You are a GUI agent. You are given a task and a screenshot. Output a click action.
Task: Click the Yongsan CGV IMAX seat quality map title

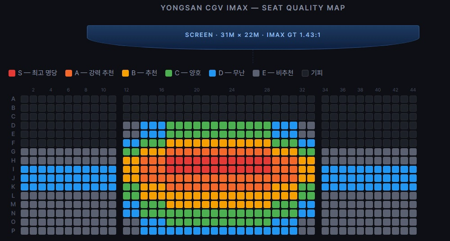point(253,8)
